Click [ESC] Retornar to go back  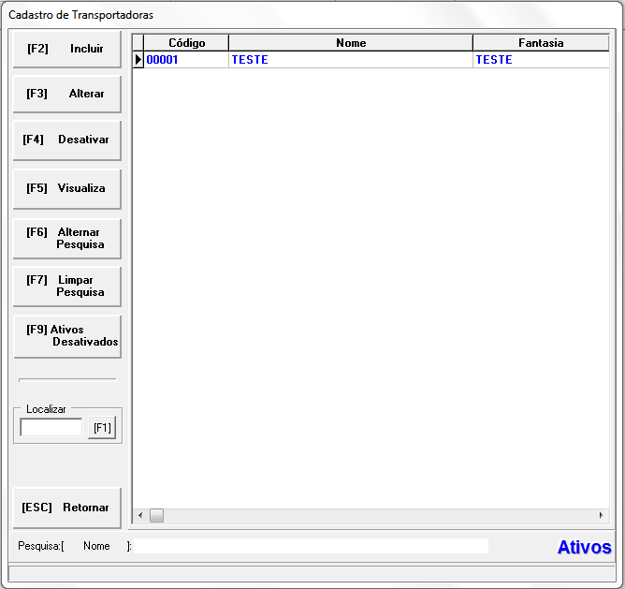point(66,508)
